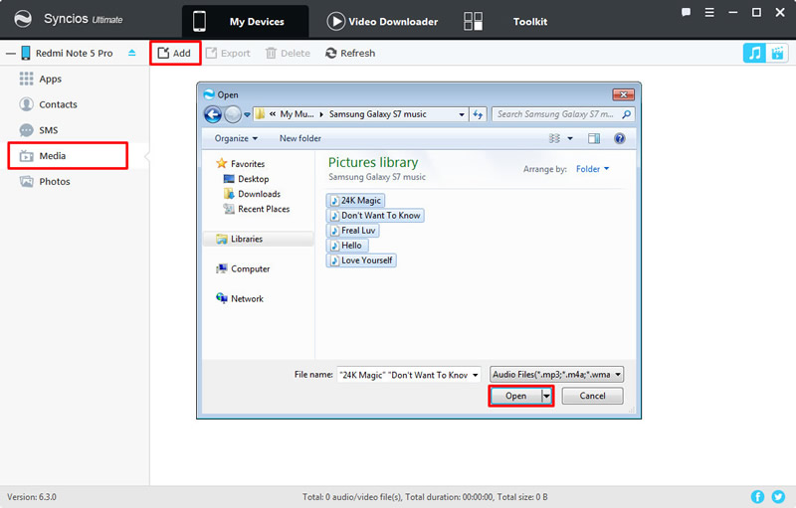Open SMS in the device sidebar
The height and width of the screenshot is (508, 796).
(x=39, y=130)
